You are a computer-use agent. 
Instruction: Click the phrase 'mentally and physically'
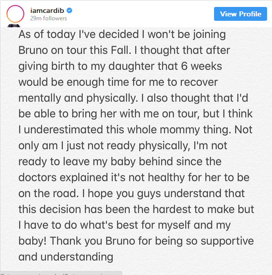click(x=77, y=98)
